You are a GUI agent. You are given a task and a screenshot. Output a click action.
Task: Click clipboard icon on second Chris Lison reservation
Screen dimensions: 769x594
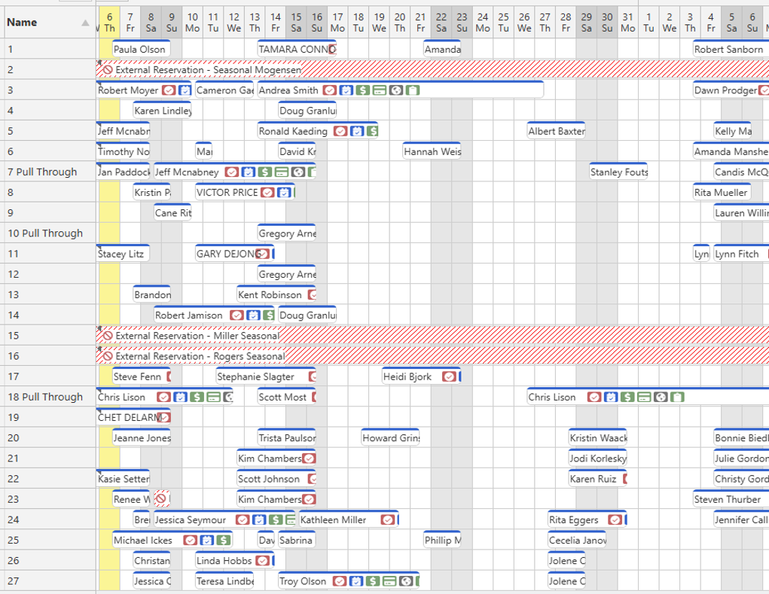coord(677,397)
